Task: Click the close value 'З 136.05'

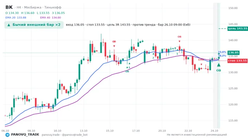Action: pos(59,13)
